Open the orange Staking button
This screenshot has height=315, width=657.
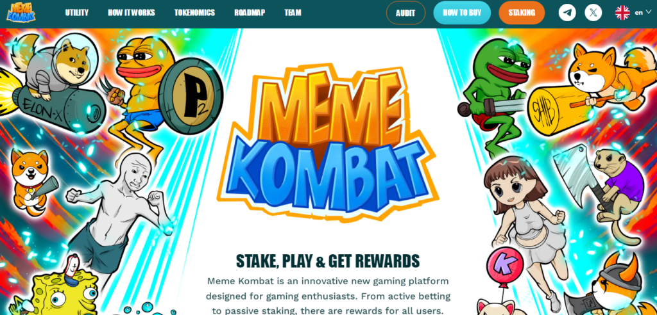pos(522,13)
